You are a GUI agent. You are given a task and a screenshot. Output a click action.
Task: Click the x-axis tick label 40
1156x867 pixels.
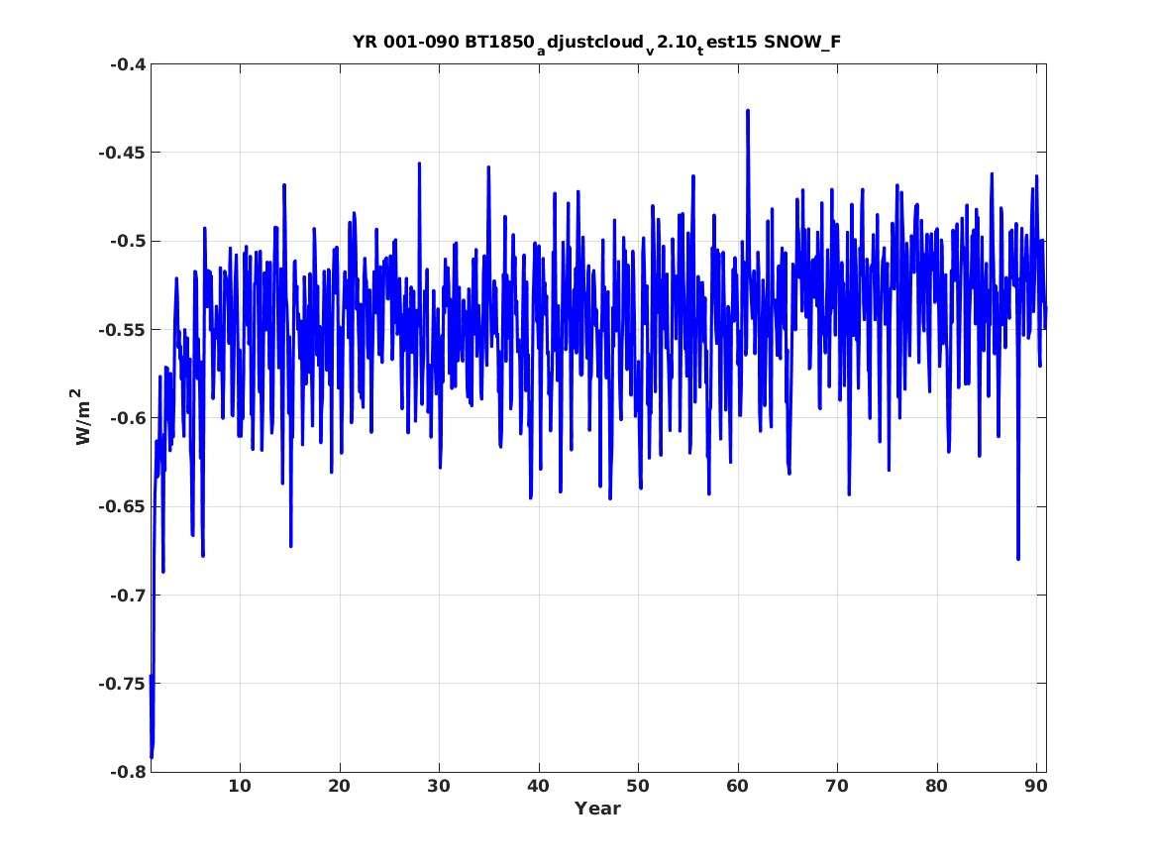538,787
